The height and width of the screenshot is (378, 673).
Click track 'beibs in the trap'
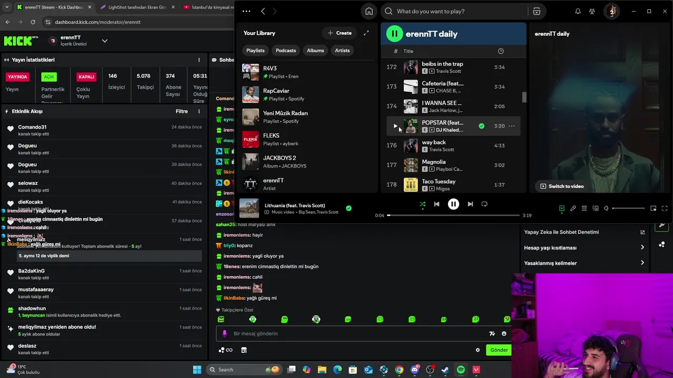point(442,64)
